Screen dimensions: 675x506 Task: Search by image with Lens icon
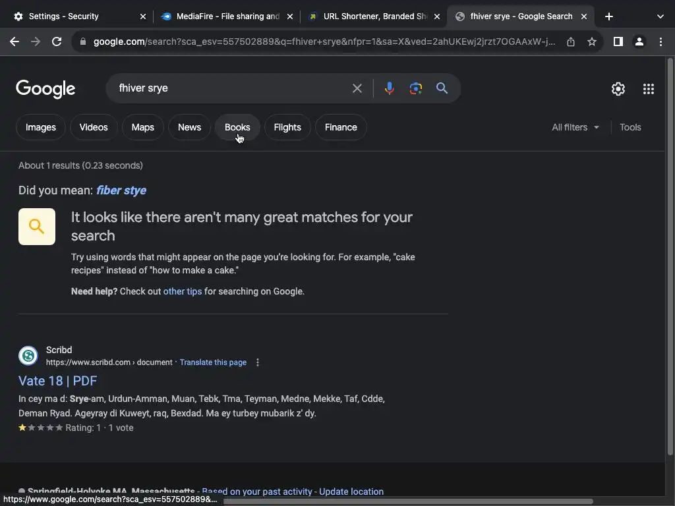pyautogui.click(x=415, y=88)
